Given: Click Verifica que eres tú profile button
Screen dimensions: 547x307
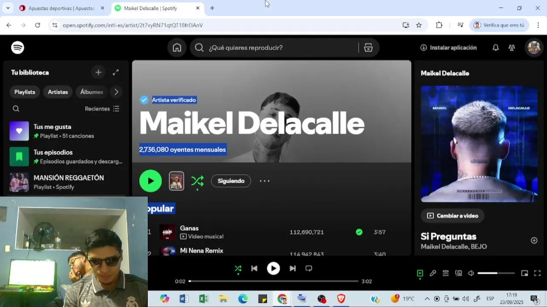Looking at the screenshot, I should (x=499, y=25).
